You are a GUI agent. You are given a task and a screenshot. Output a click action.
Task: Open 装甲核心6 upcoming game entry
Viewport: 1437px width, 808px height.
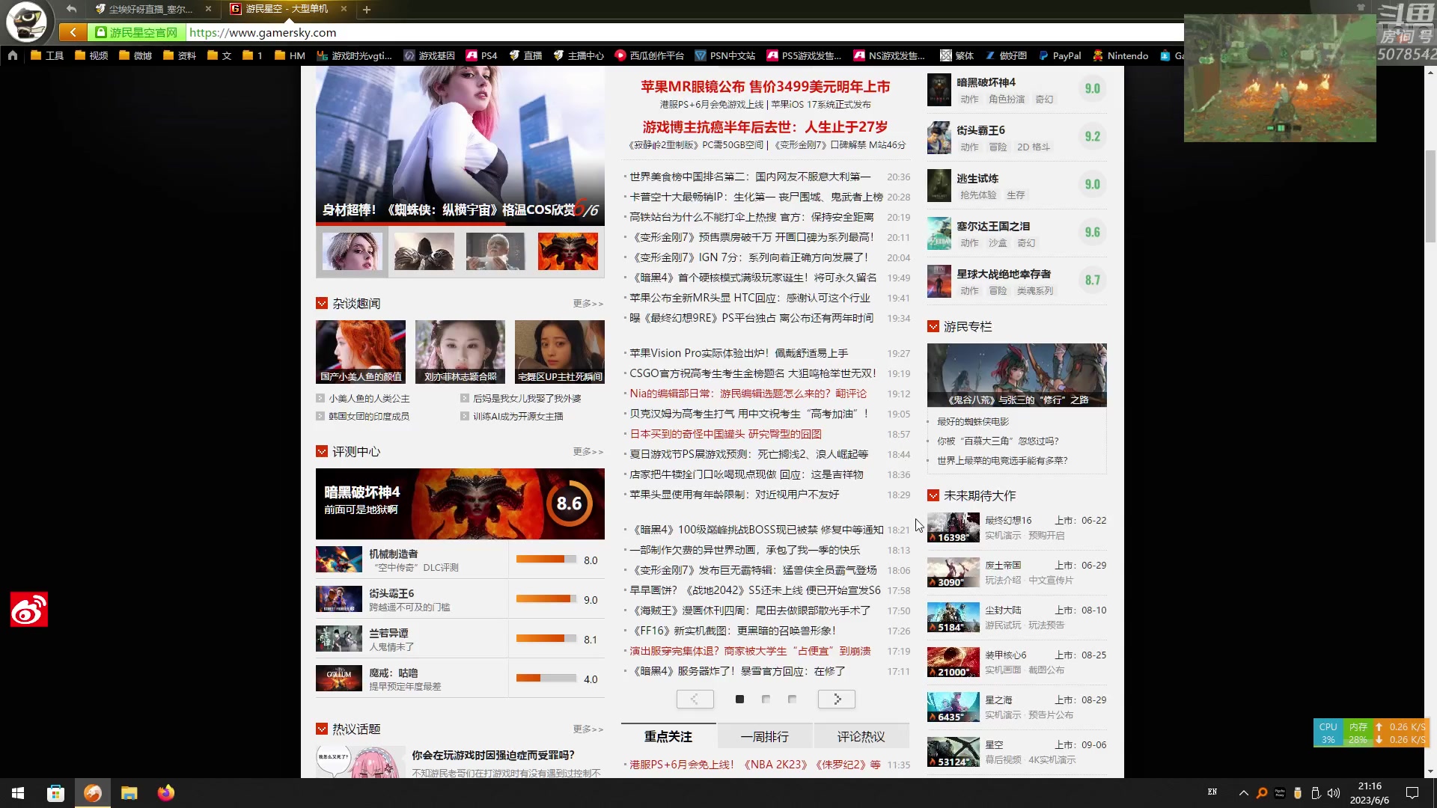(1016, 662)
